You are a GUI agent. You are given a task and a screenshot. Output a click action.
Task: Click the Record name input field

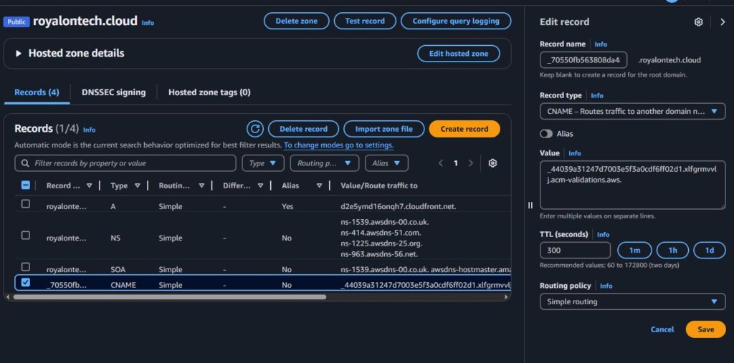(x=583, y=60)
